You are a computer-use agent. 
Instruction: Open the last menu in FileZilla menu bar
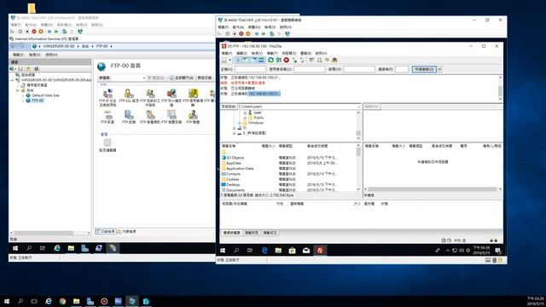tap(321, 53)
